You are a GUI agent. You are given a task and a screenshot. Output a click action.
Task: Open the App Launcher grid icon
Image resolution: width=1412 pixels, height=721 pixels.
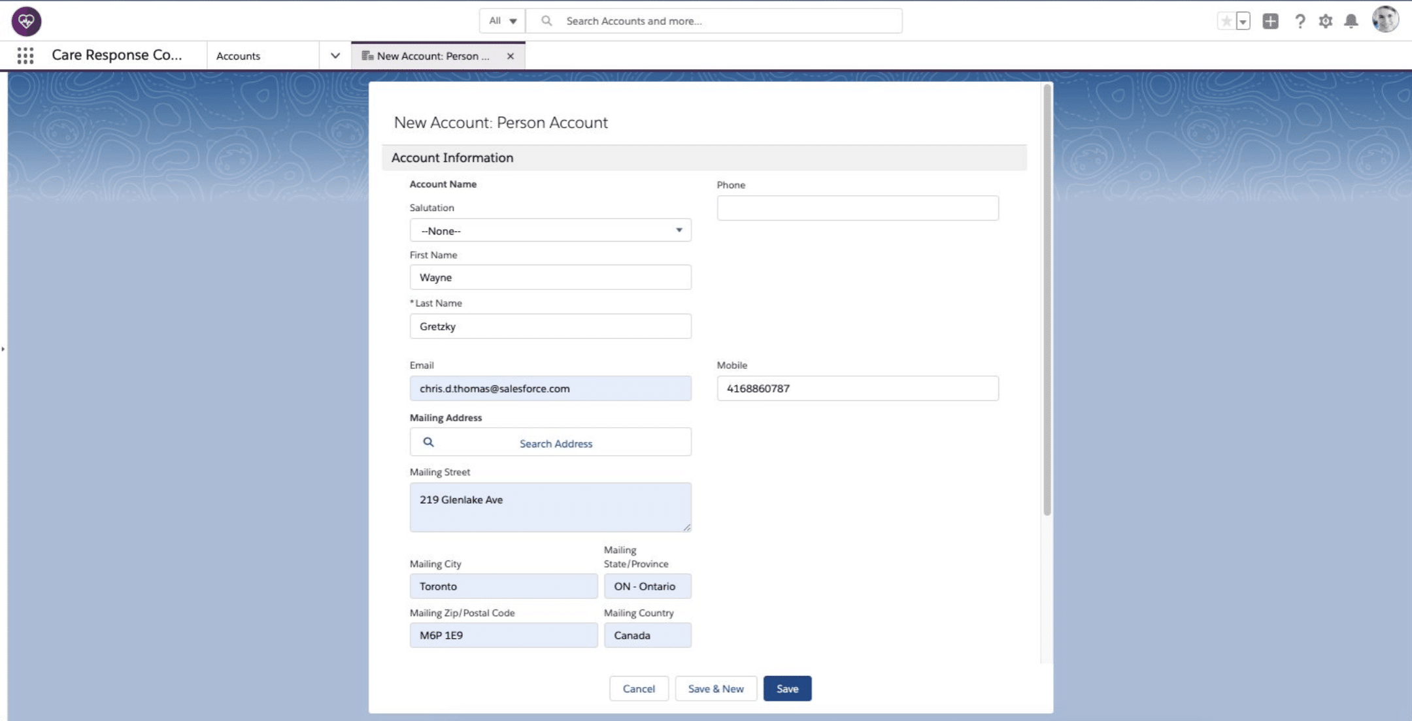click(x=25, y=56)
